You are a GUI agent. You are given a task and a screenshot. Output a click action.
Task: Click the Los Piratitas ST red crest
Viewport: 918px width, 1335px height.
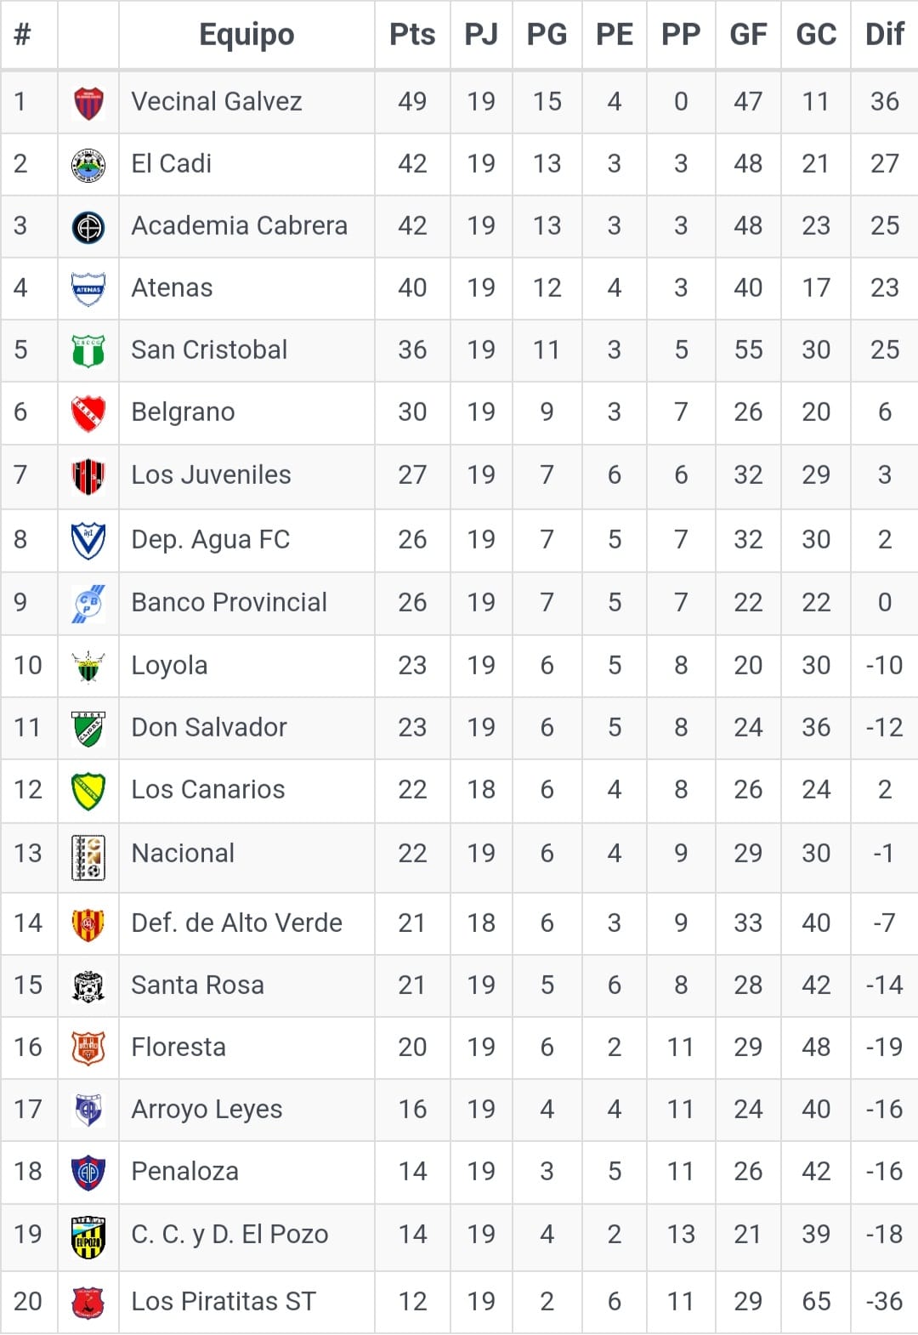pyautogui.click(x=88, y=1302)
